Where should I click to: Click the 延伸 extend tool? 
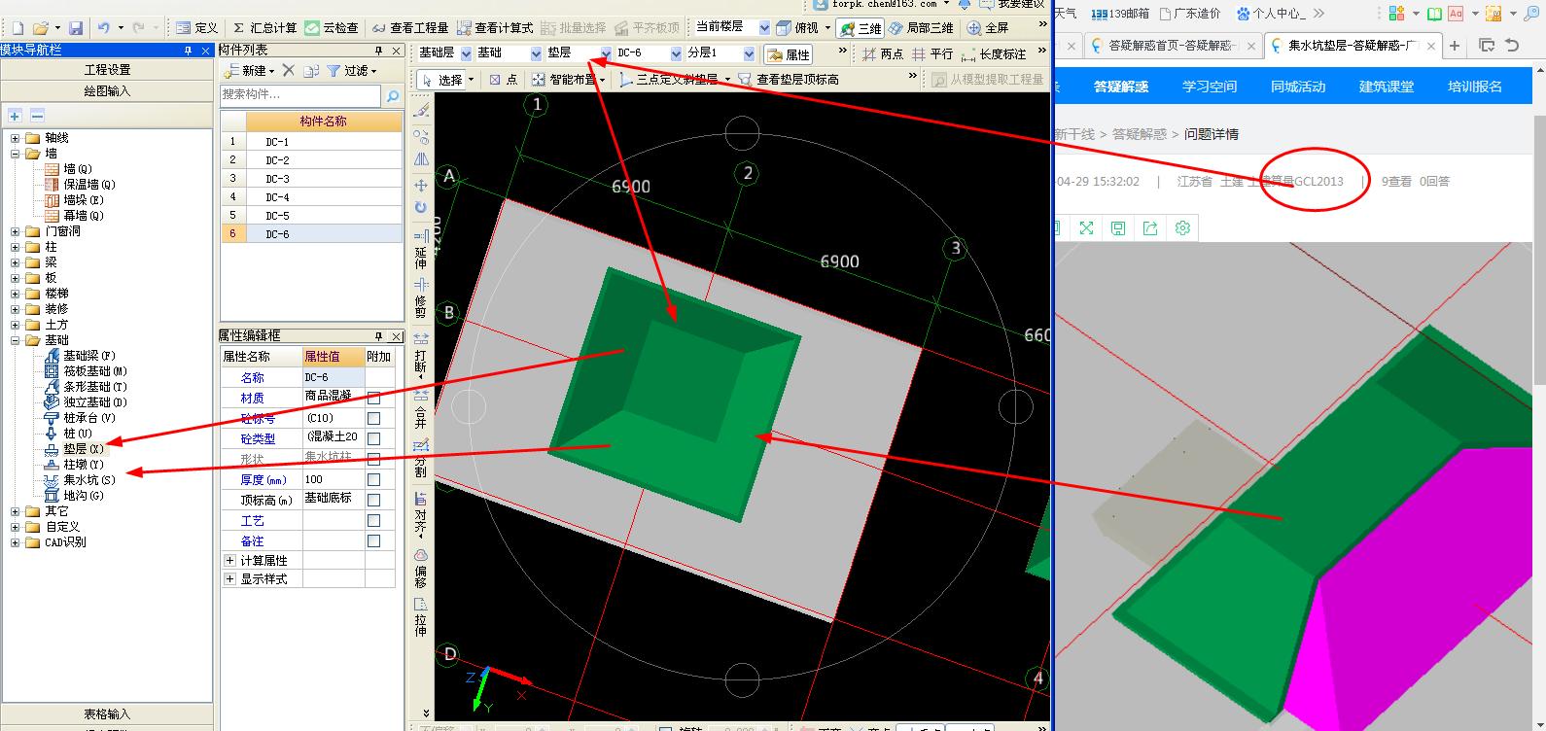[x=421, y=249]
